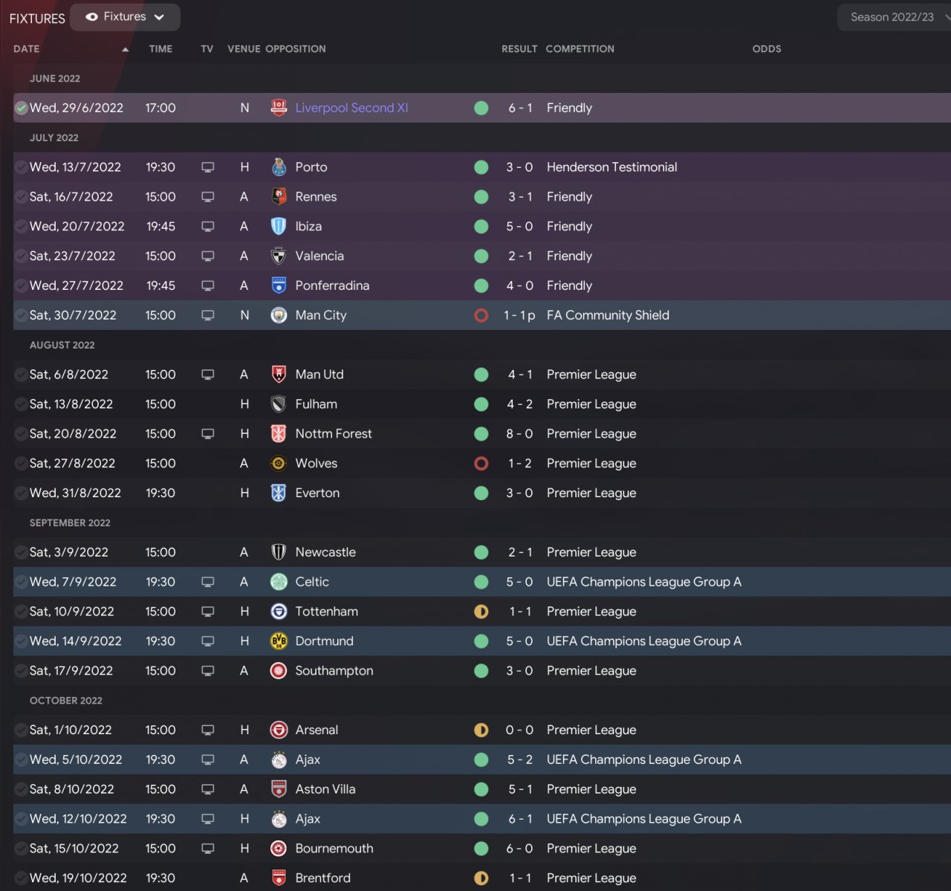Image resolution: width=951 pixels, height=891 pixels.
Task: Click the Celtic club badge
Action: coord(279,582)
